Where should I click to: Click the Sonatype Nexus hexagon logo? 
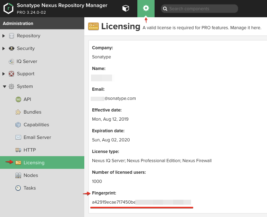pyautogui.click(x=8, y=9)
